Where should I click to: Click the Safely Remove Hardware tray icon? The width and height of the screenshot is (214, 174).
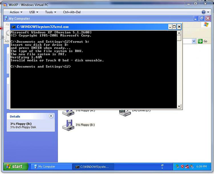[x=177, y=167]
